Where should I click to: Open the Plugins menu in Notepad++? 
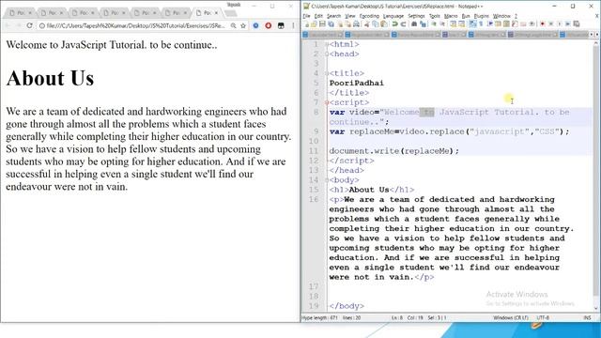(x=482, y=16)
